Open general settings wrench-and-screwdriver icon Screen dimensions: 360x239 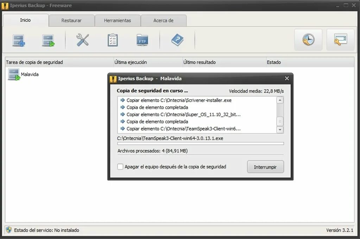[83, 40]
